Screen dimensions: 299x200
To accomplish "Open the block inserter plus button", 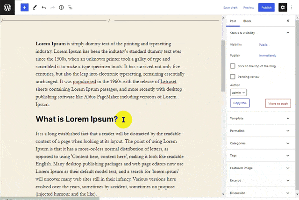I will (24, 7).
